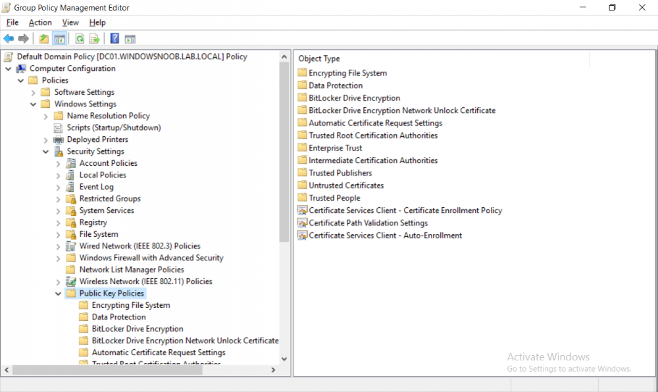Select Encrypting File System in the left tree
This screenshot has height=392, width=658.
click(x=131, y=305)
